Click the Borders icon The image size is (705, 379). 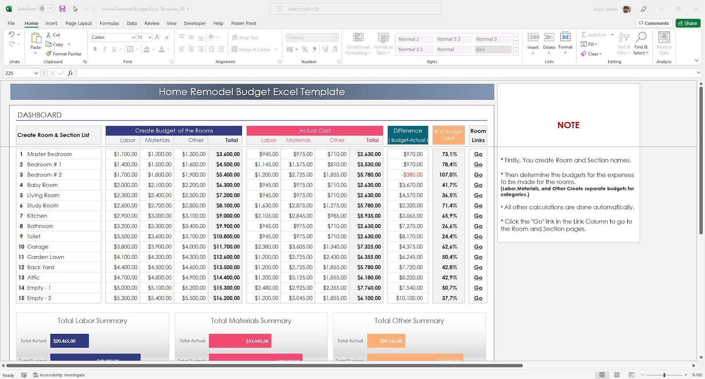(130, 49)
